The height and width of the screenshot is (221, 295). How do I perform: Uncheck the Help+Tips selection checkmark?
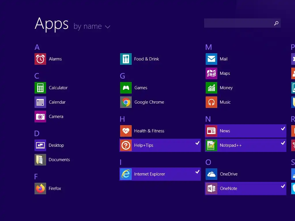pos(197,143)
